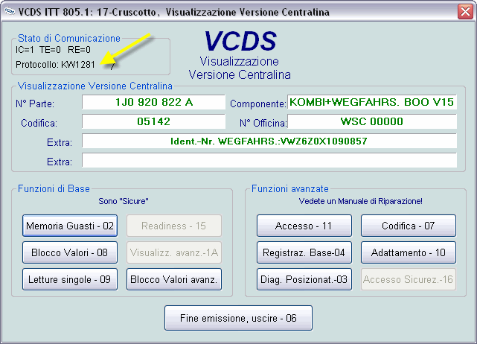Click the N° Officina: label
This screenshot has width=477, height=344.
pos(263,123)
